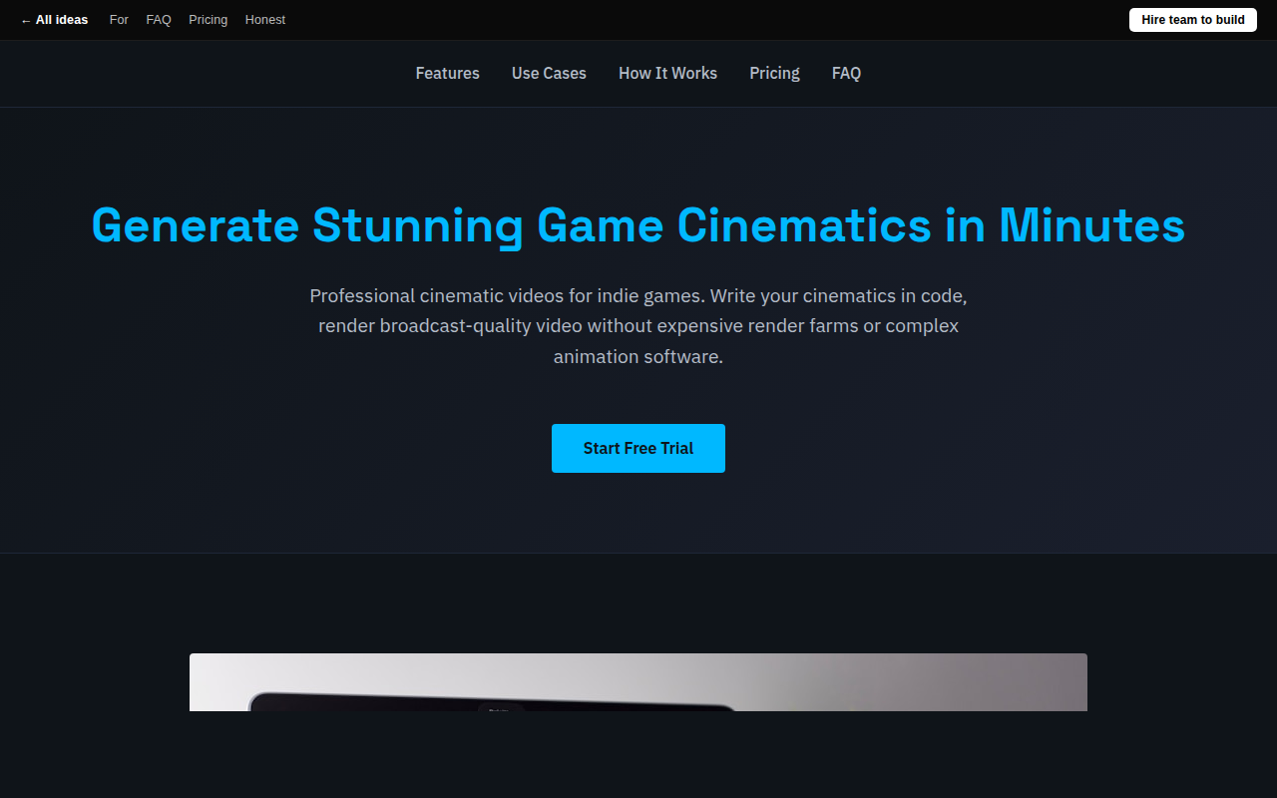Select Use Cases in navigation menu

[x=549, y=73]
